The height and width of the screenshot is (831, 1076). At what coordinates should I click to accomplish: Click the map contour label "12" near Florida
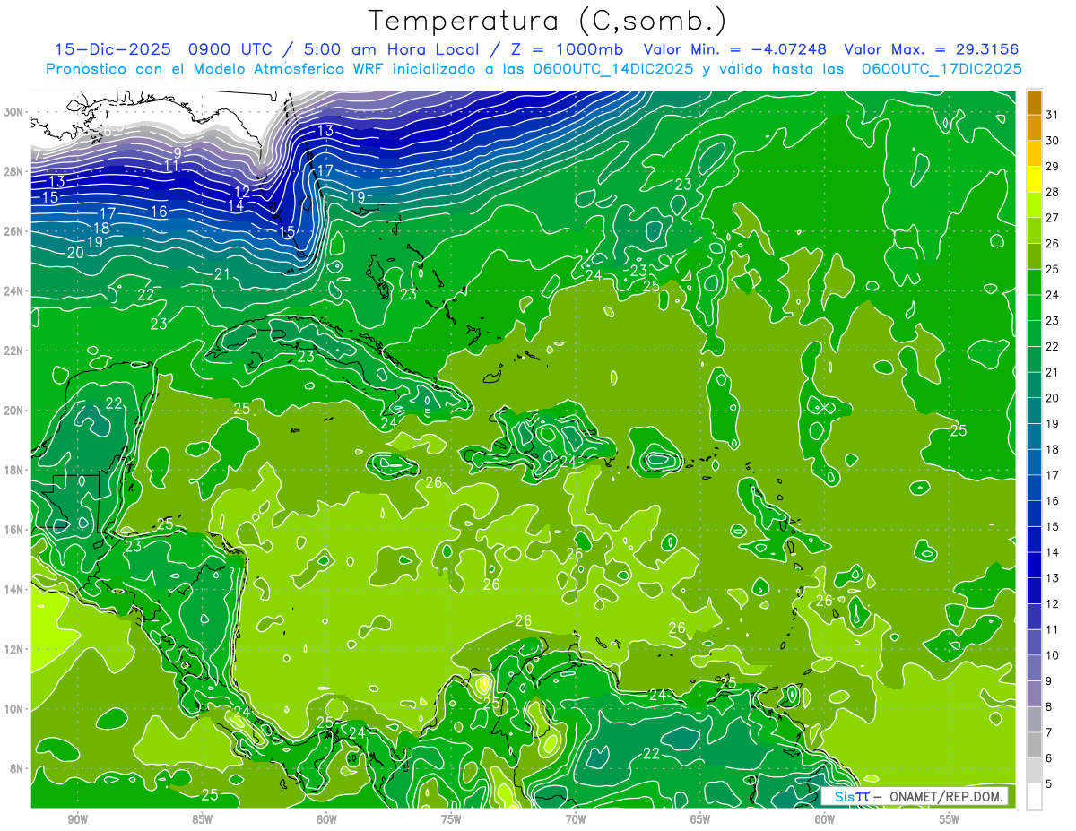coord(242,192)
